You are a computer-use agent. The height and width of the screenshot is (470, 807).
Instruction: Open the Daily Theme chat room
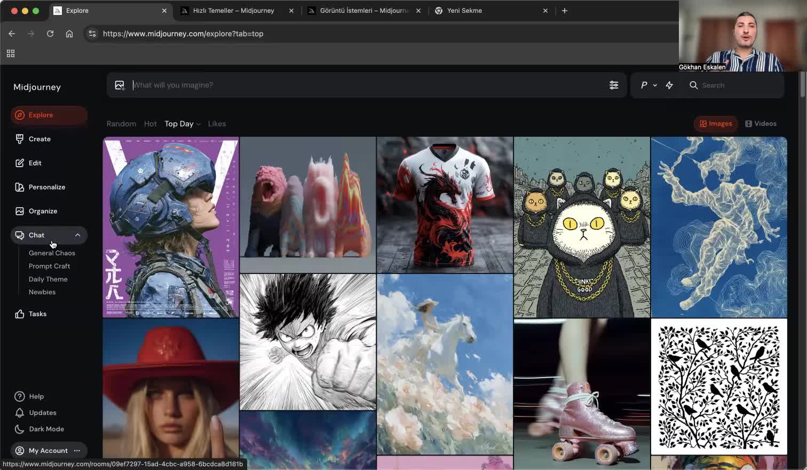click(48, 279)
